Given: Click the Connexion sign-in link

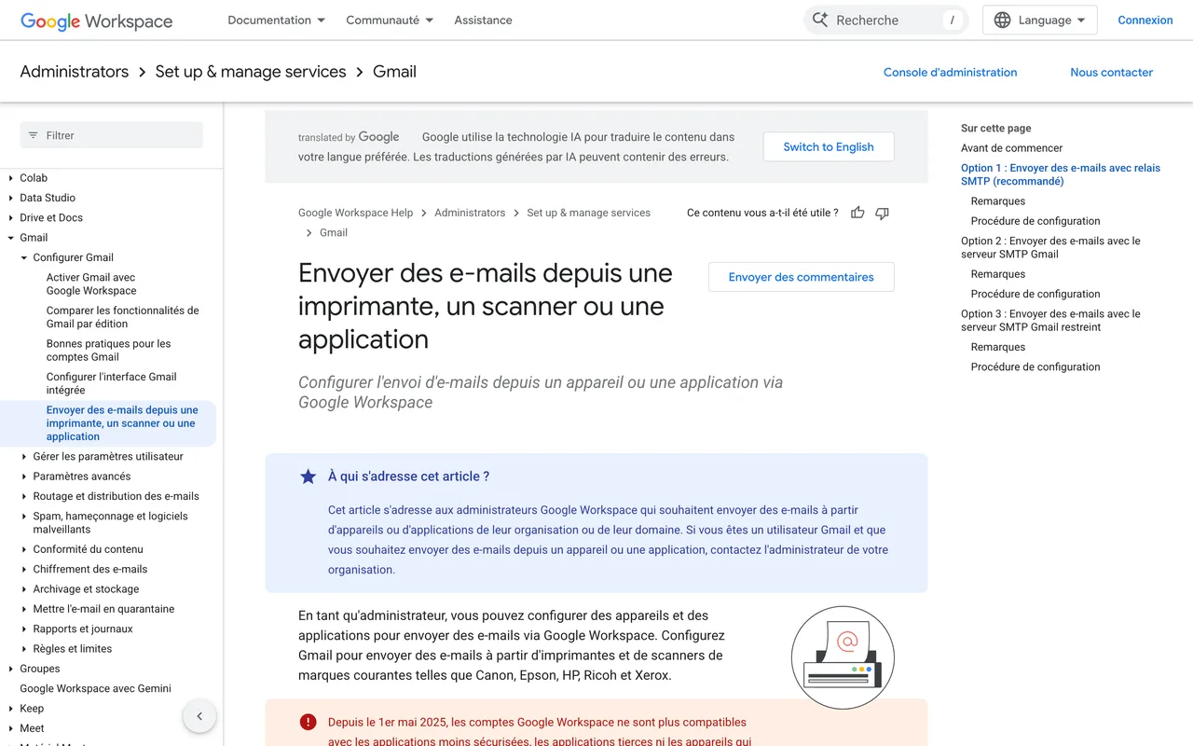Looking at the screenshot, I should tap(1145, 20).
